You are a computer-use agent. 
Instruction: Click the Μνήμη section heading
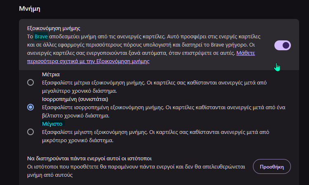tap(32, 8)
